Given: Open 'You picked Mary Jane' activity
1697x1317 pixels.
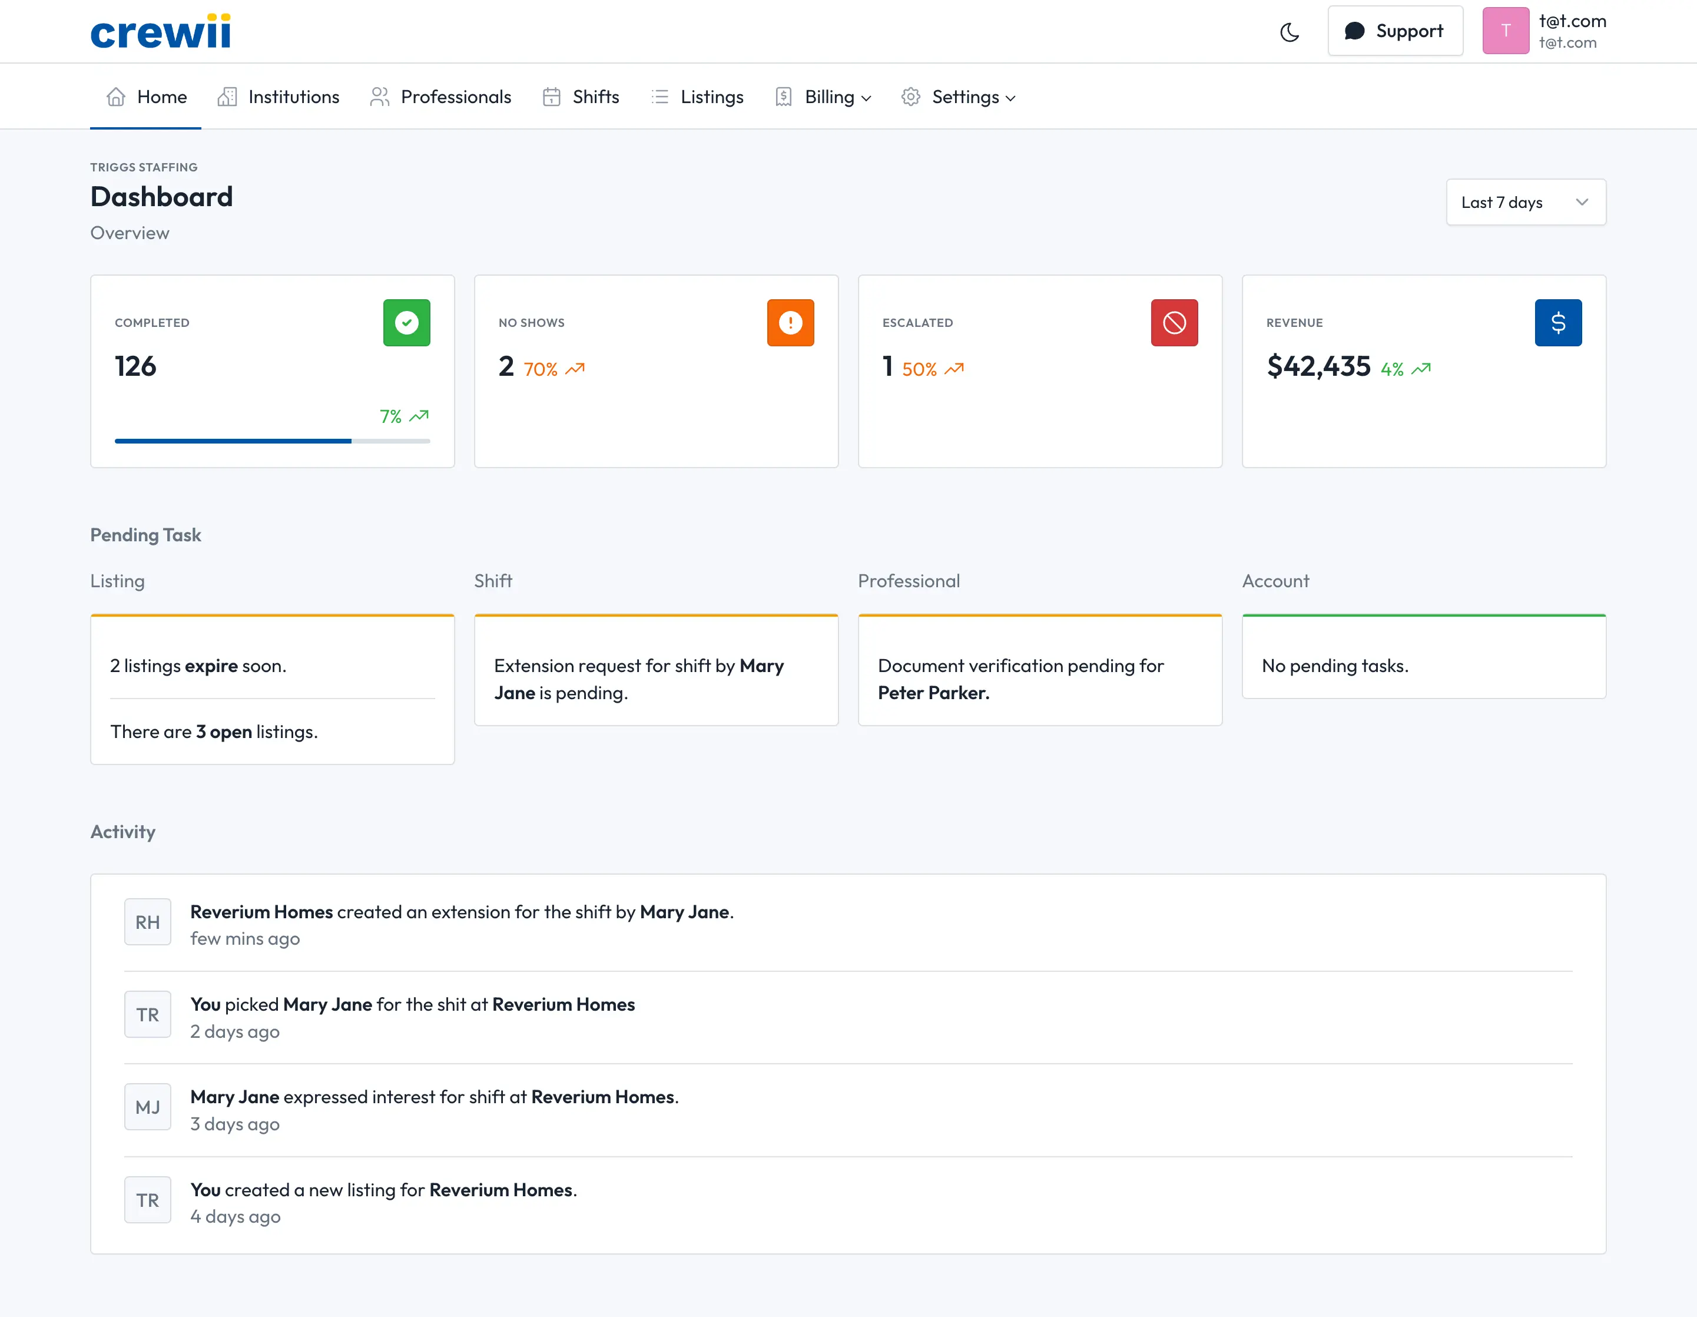Looking at the screenshot, I should [848, 1017].
